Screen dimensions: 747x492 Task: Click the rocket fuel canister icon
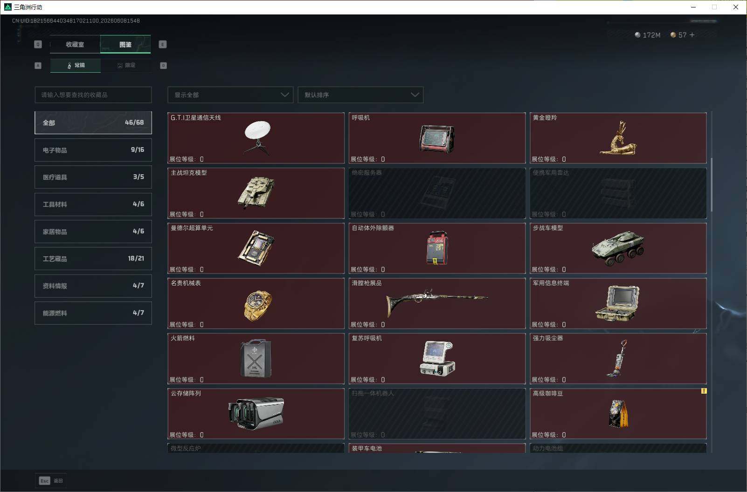(256, 358)
